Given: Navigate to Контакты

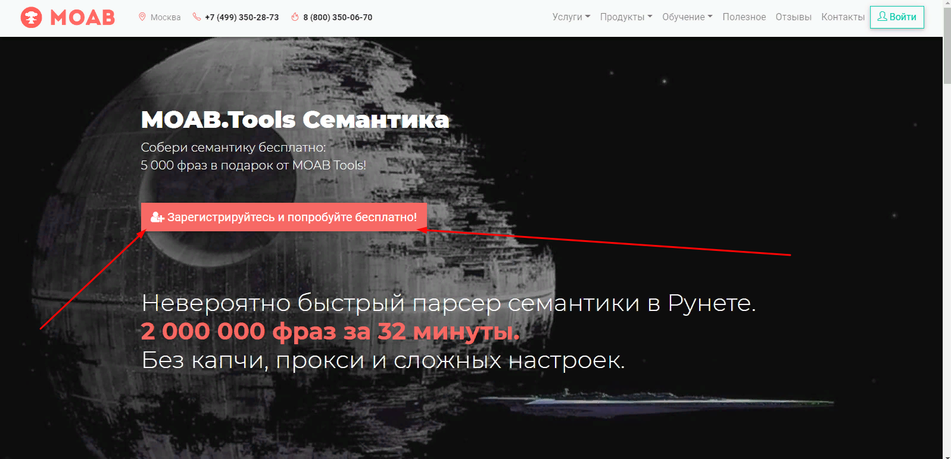Looking at the screenshot, I should (843, 17).
